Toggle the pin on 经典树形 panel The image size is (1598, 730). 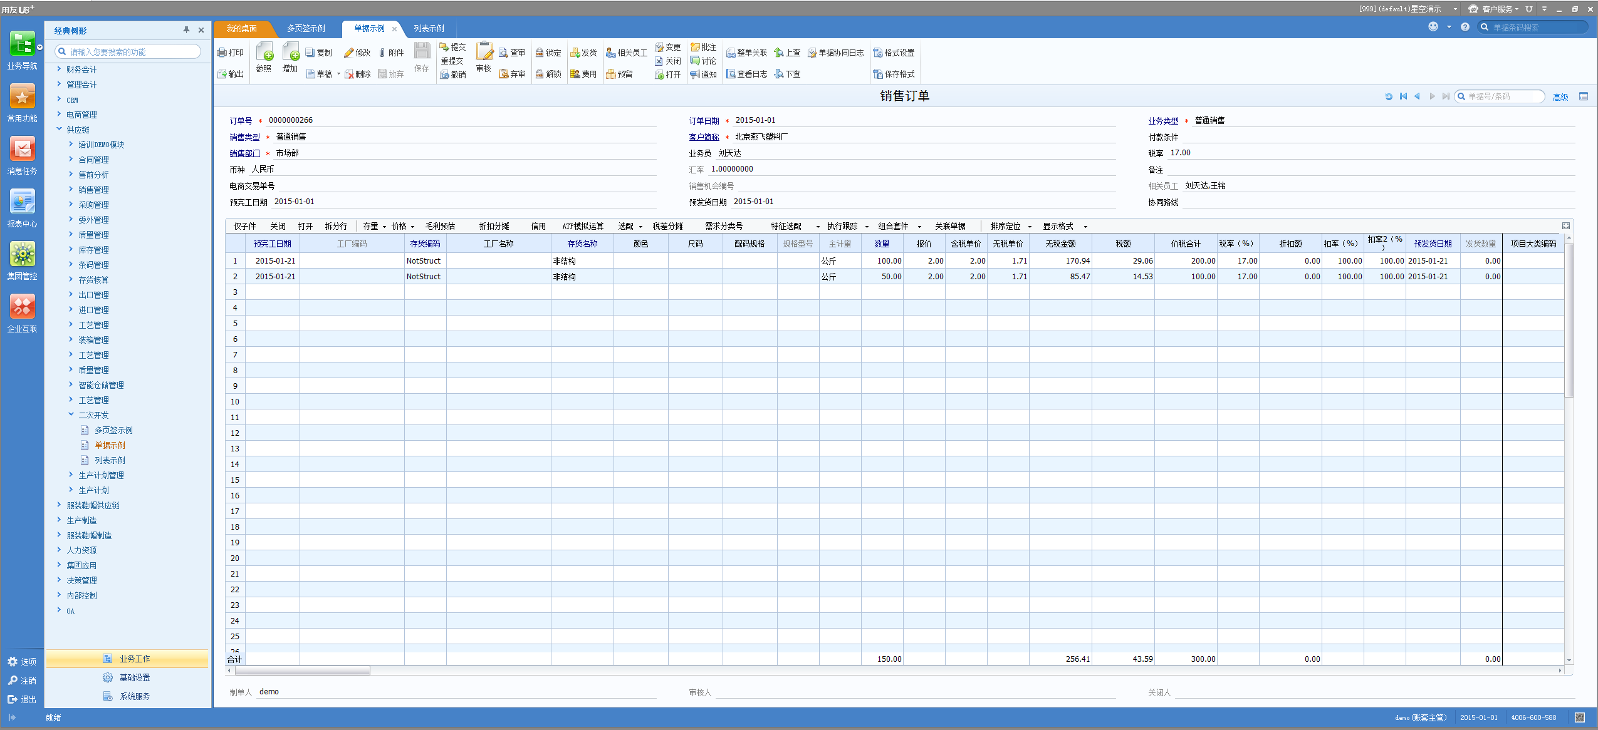185,29
